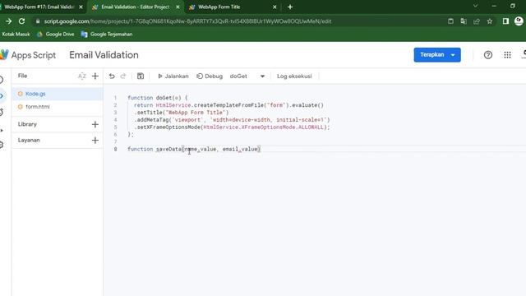The width and height of the screenshot is (526, 296).
Task: Open Kotak Masuk bookmark
Action: click(16, 35)
